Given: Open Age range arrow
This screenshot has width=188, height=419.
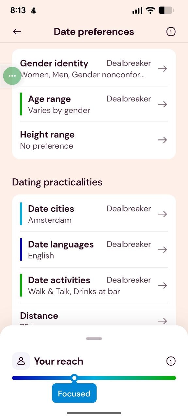Looking at the screenshot, I should click(163, 104).
